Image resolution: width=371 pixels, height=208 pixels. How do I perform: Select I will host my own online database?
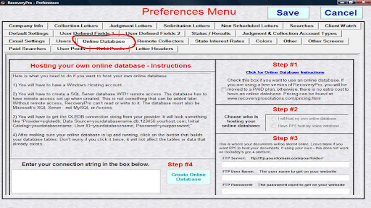coord(274,119)
